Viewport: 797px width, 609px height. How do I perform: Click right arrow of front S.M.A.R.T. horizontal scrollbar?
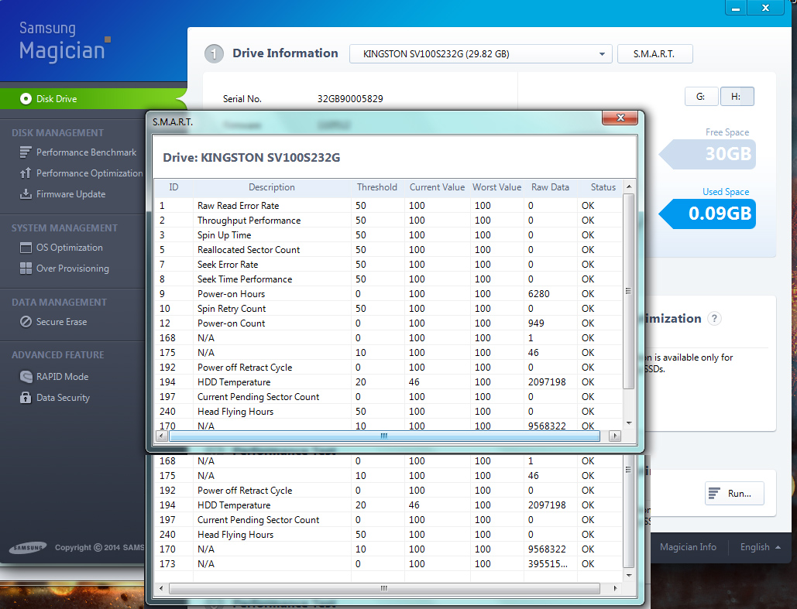tap(615, 436)
